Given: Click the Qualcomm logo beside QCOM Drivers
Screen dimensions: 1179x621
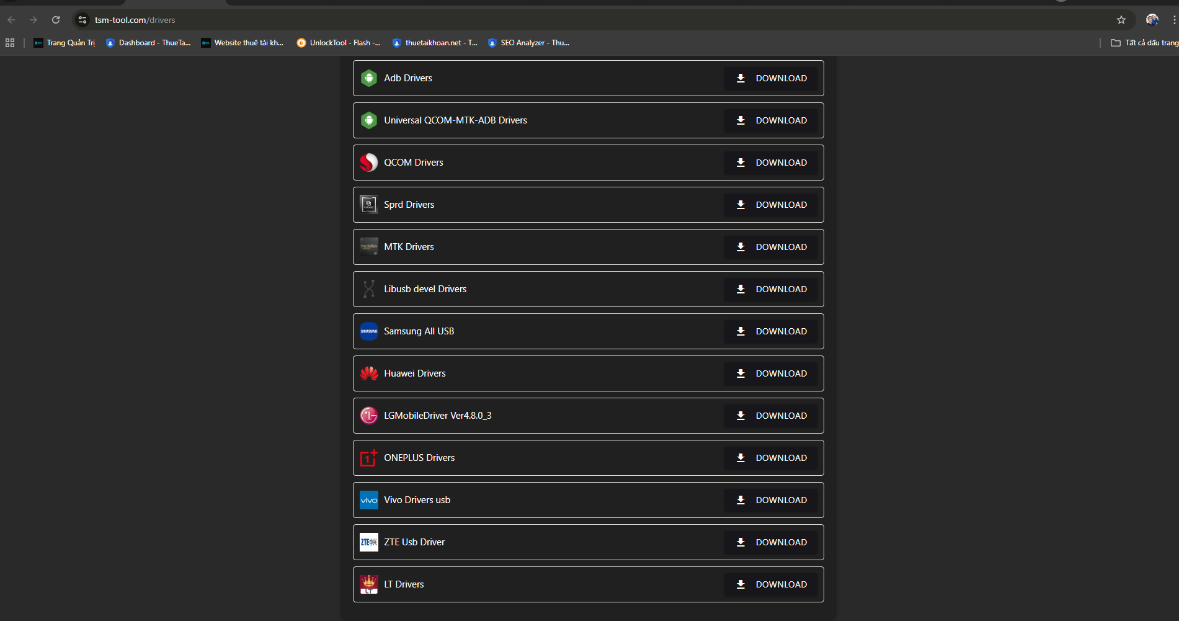Looking at the screenshot, I should coord(369,163).
